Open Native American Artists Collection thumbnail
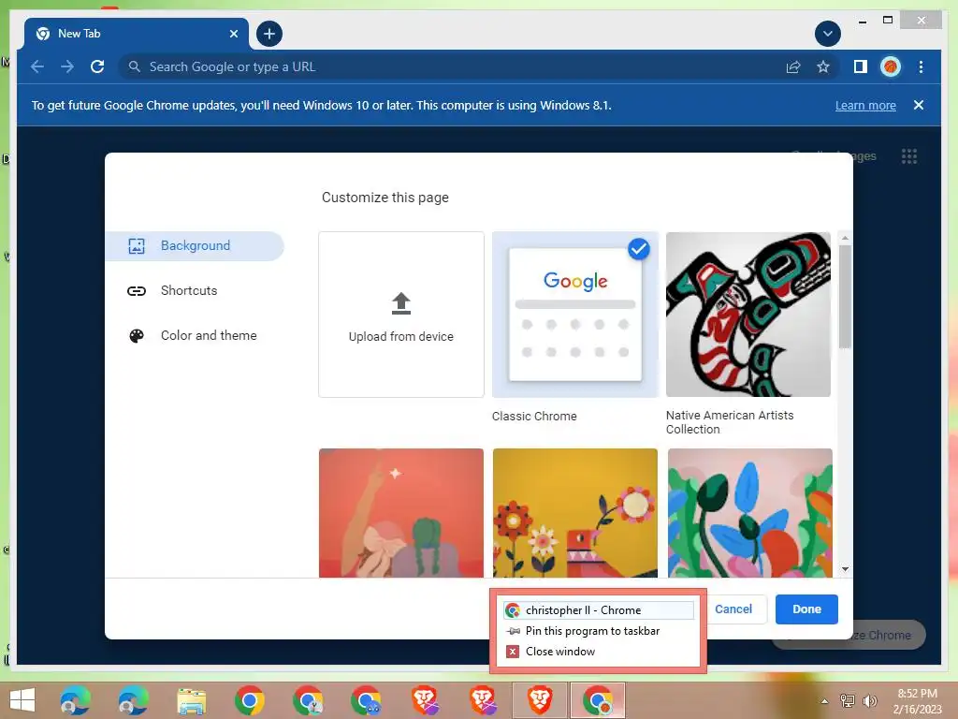The width and height of the screenshot is (958, 719). point(748,315)
